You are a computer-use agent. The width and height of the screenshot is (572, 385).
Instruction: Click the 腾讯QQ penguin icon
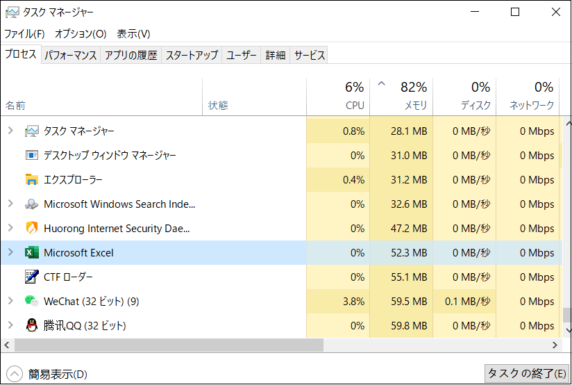pos(32,325)
